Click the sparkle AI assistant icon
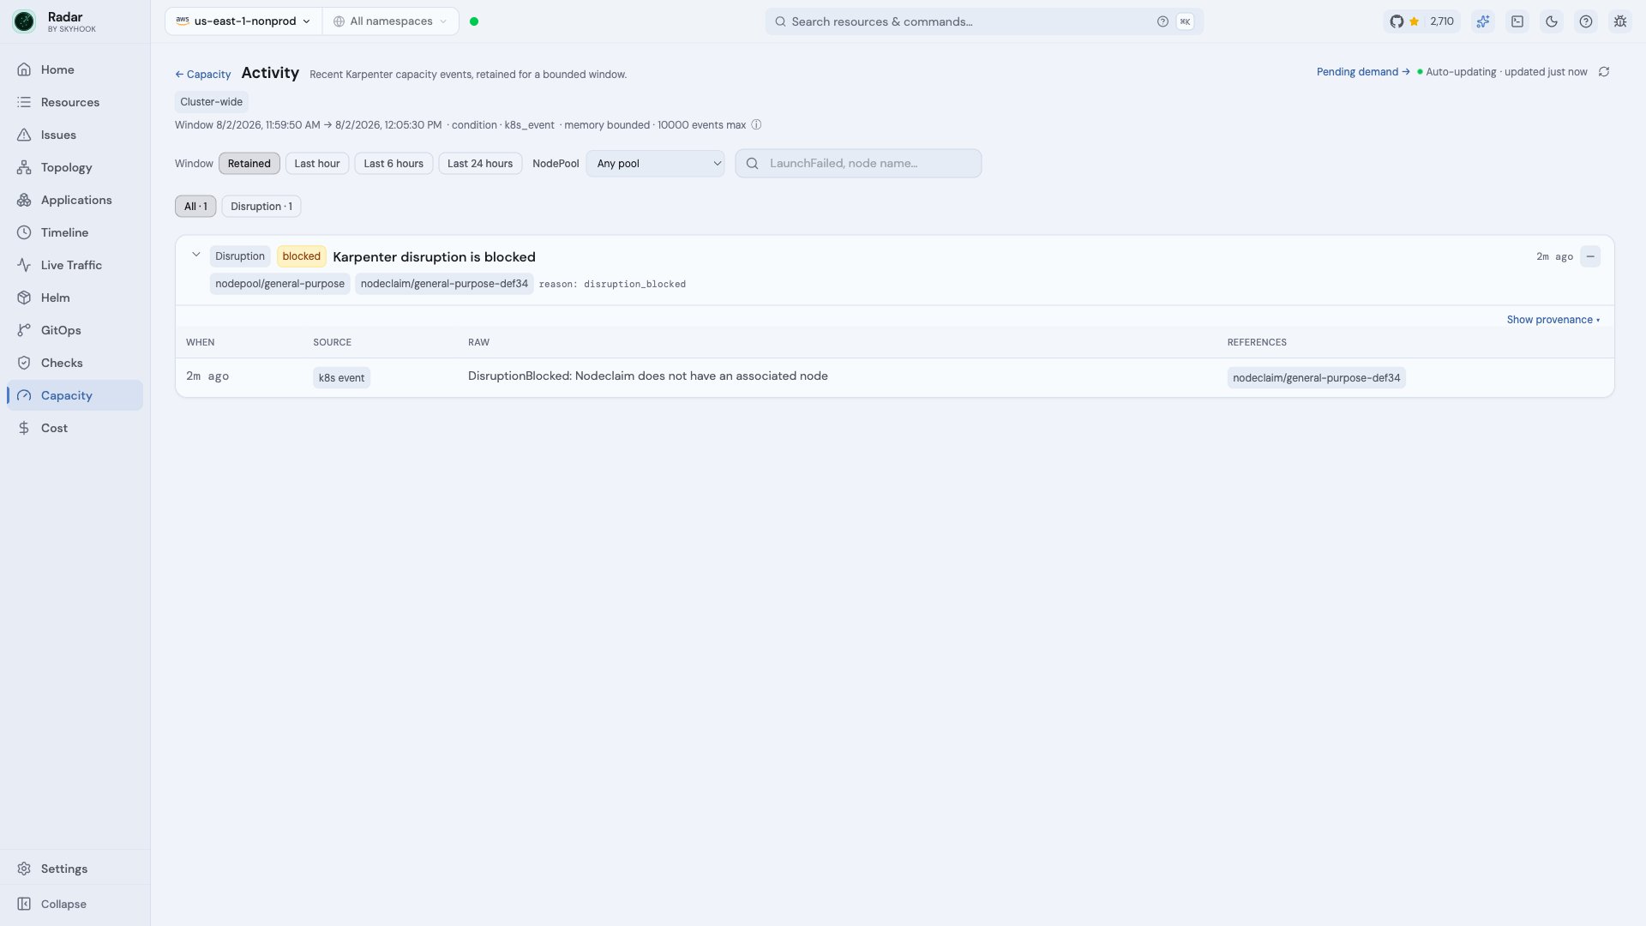The width and height of the screenshot is (1646, 926). [1483, 21]
